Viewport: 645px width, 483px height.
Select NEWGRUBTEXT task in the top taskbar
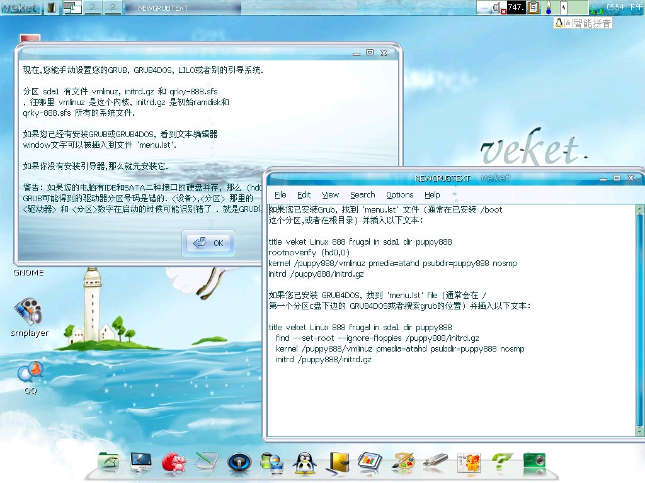coord(183,8)
